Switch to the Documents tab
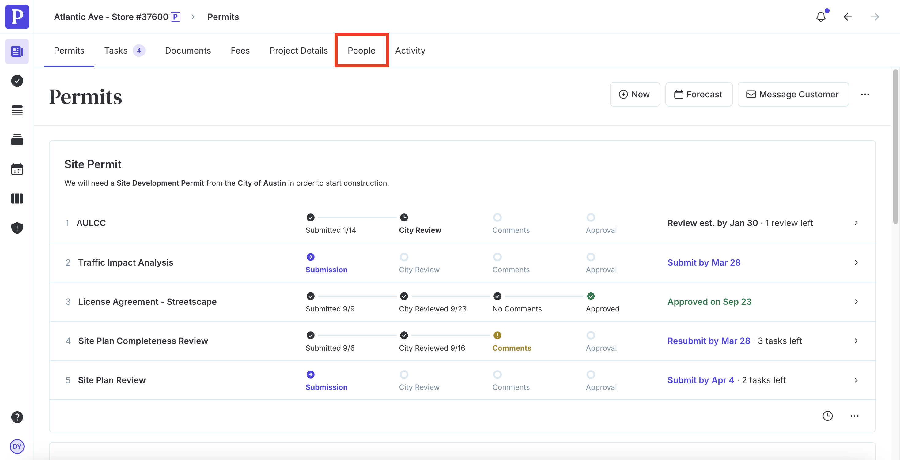 click(187, 51)
